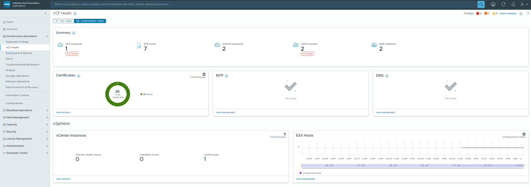Switch to Component View
This screenshot has width=531, height=187.
(90, 21)
